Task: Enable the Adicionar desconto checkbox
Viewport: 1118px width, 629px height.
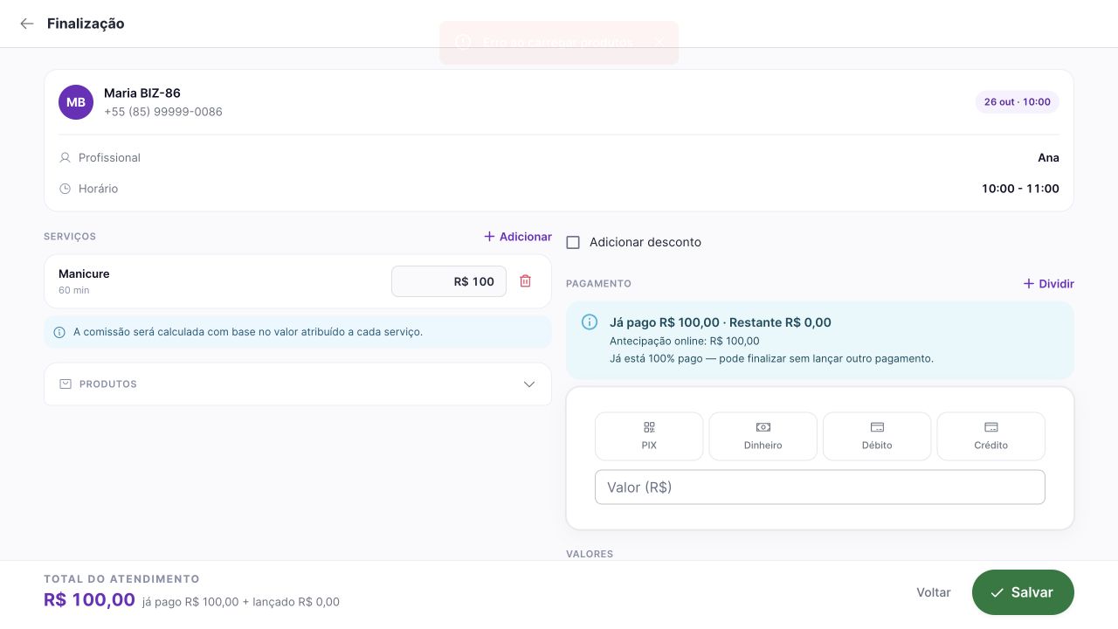Action: pos(573,243)
